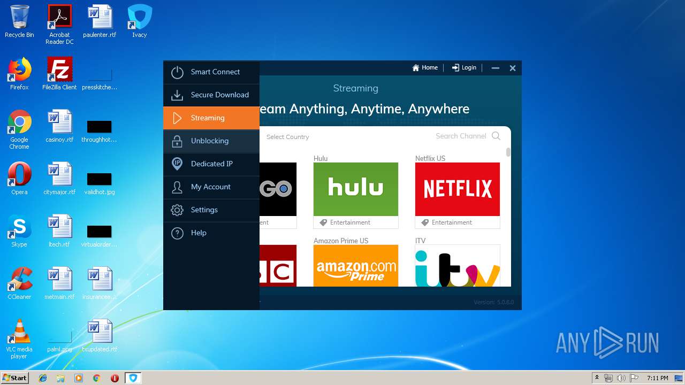This screenshot has height=385, width=685.
Task: Select the FileZilla Client desktop shortcut
Action: [59, 74]
